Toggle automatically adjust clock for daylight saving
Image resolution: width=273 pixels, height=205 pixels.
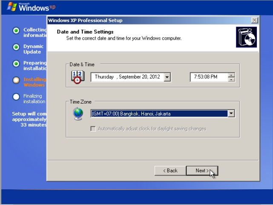(93, 129)
